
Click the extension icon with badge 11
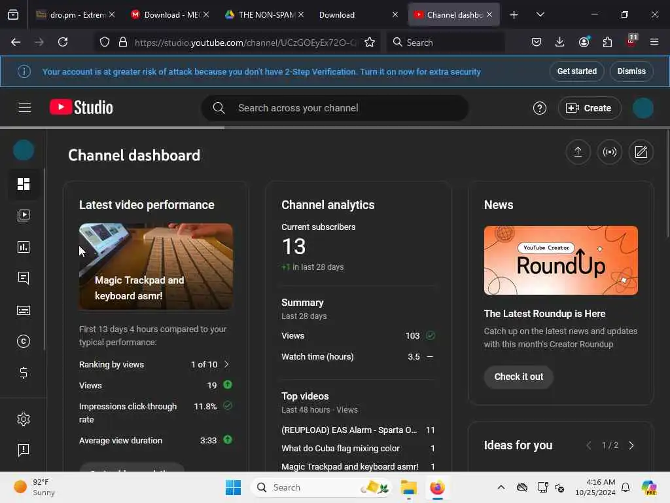[631, 41]
